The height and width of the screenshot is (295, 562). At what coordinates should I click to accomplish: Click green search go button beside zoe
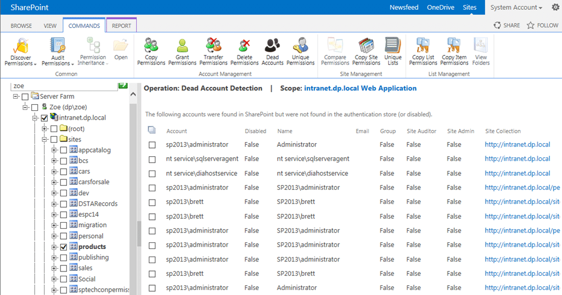click(123, 86)
